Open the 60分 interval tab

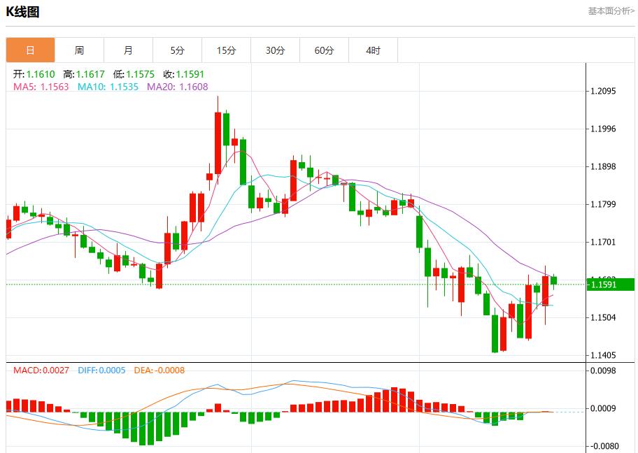325,50
